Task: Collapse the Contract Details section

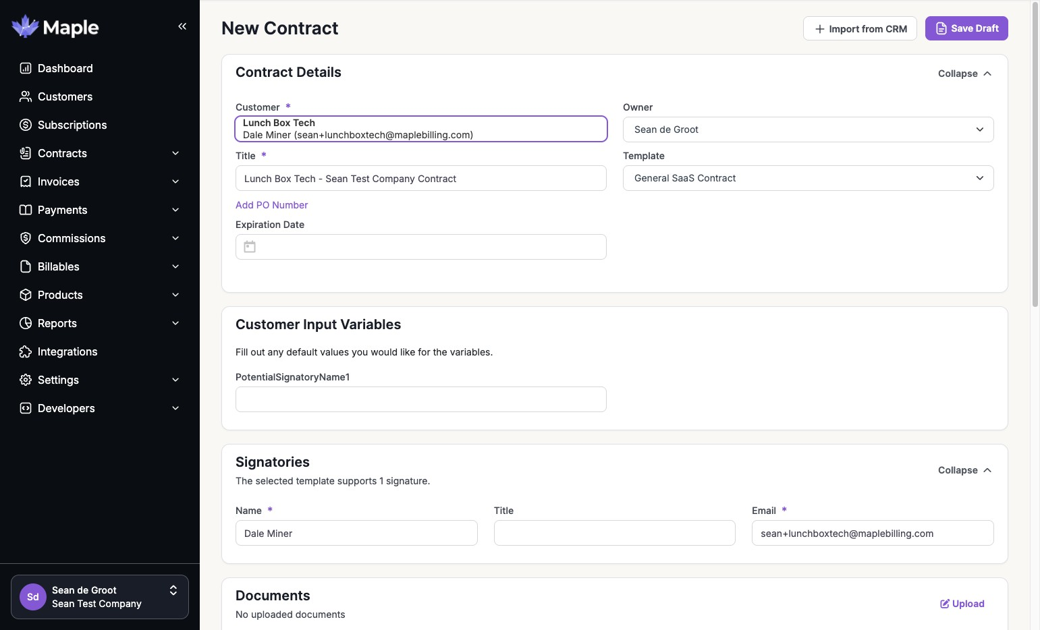Action: [x=964, y=74]
